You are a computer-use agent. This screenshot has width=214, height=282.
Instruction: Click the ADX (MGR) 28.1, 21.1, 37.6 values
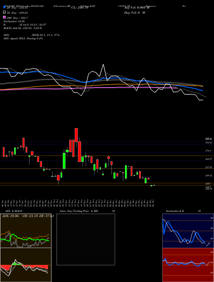[45, 35]
